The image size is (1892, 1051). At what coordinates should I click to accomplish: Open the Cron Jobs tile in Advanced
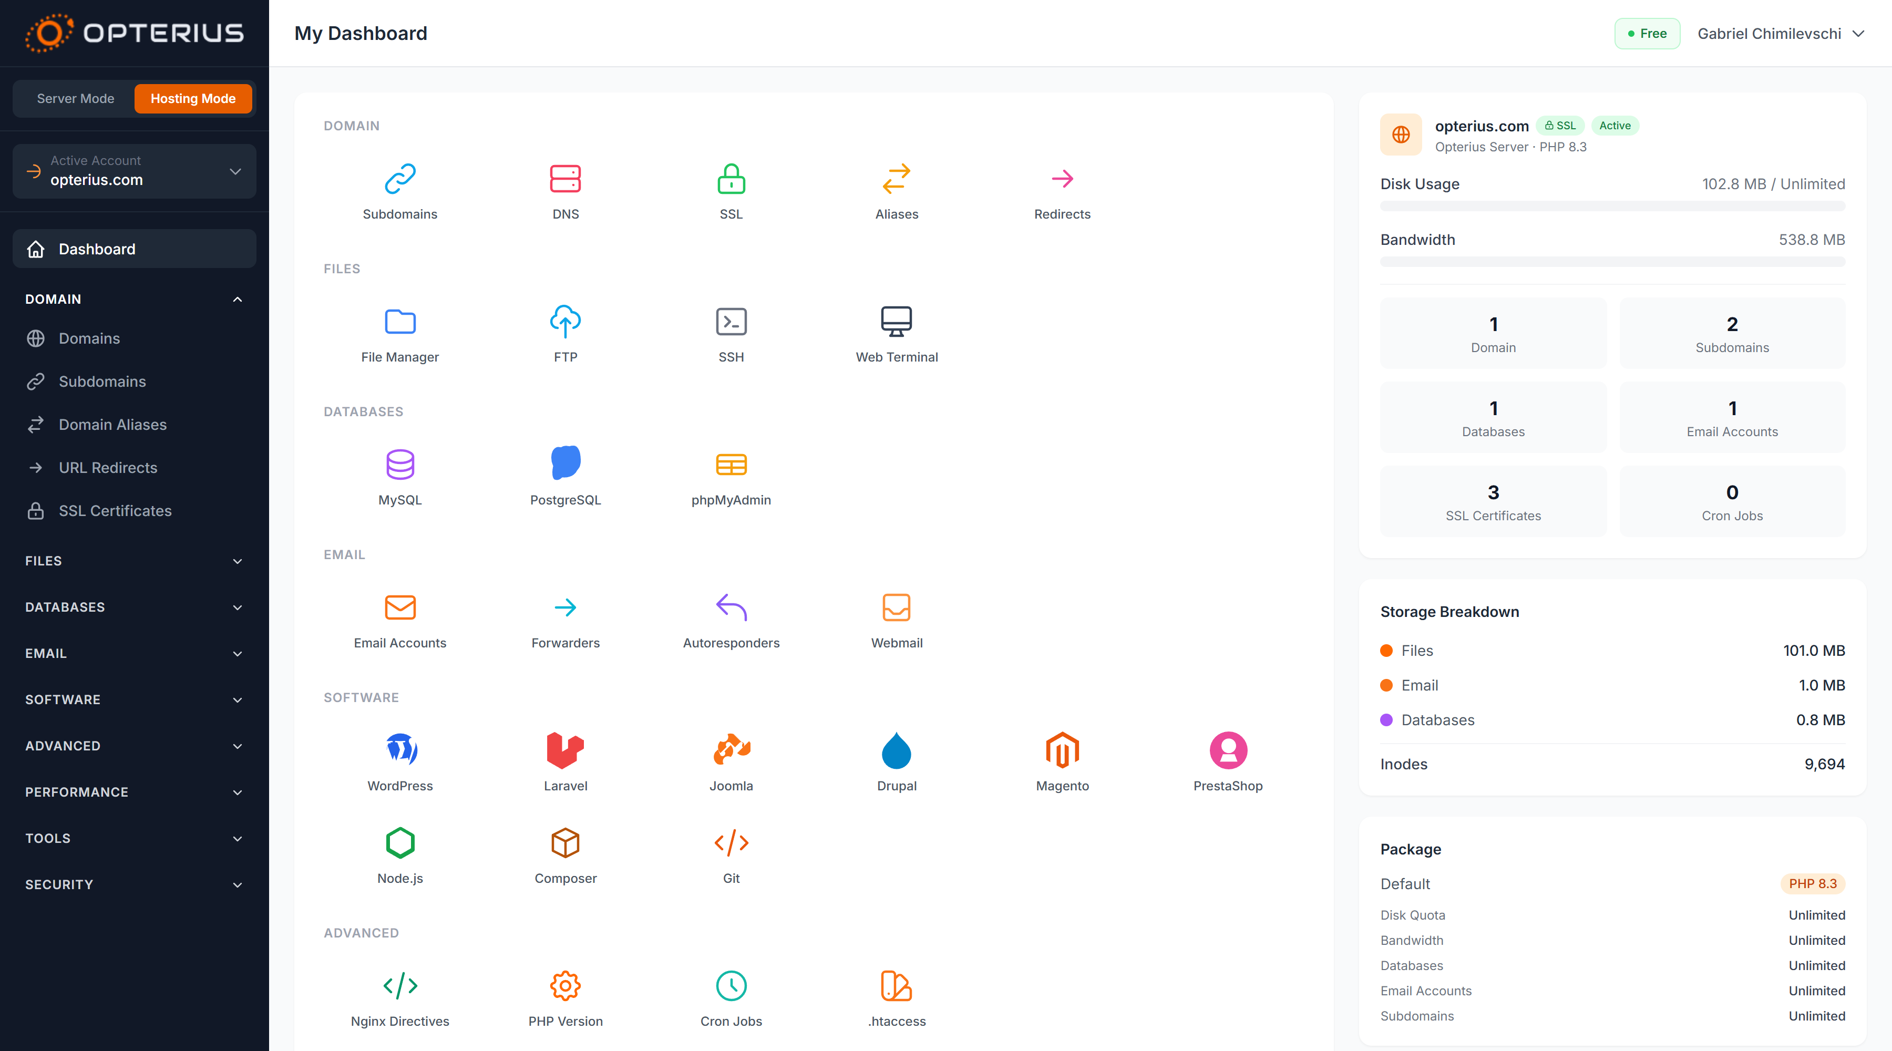point(731,1000)
